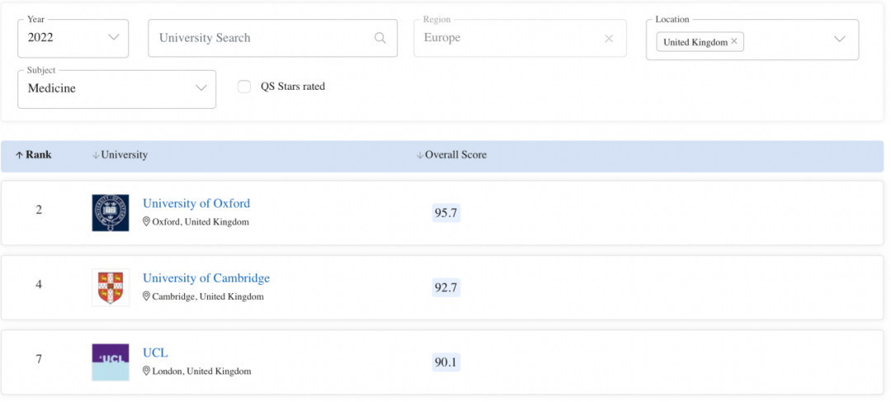Click the United Kingdom tag label
Screen dimensions: 891x402
click(x=695, y=42)
